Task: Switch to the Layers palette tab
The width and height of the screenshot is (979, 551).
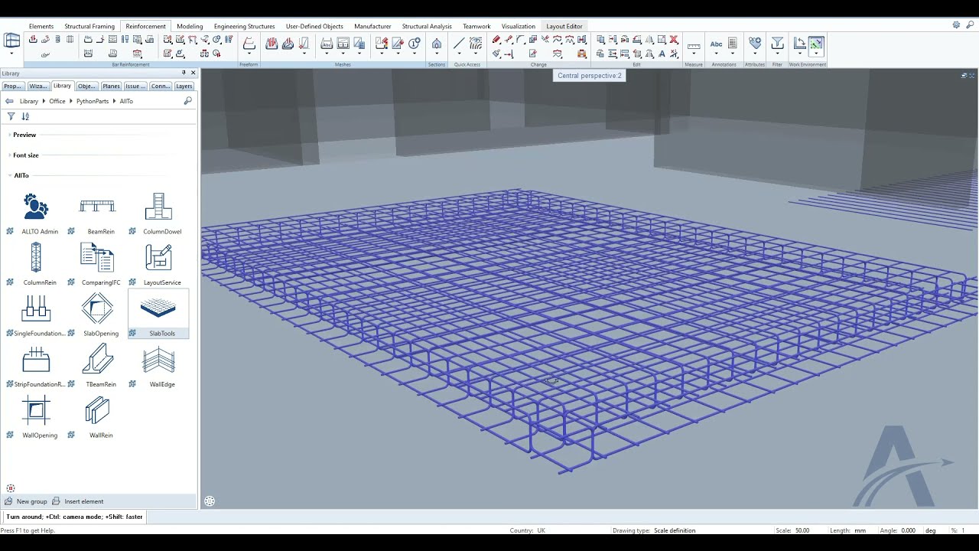Action: tap(184, 86)
